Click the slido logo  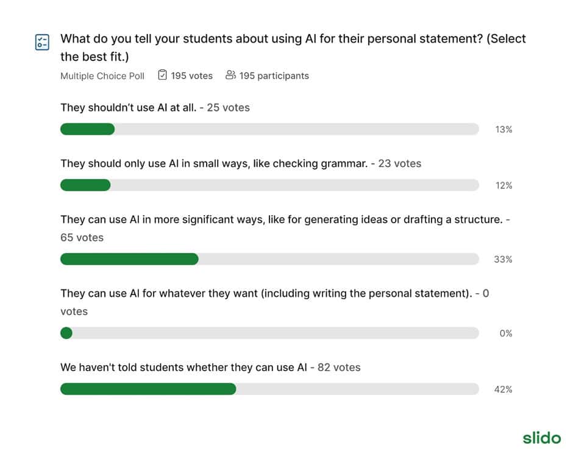(541, 438)
